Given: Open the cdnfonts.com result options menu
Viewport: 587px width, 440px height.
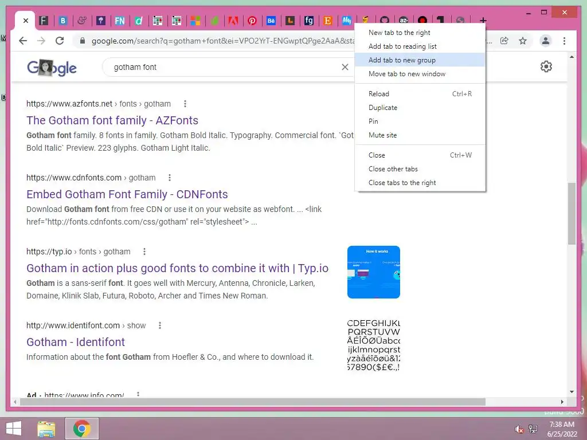Looking at the screenshot, I should [x=170, y=178].
